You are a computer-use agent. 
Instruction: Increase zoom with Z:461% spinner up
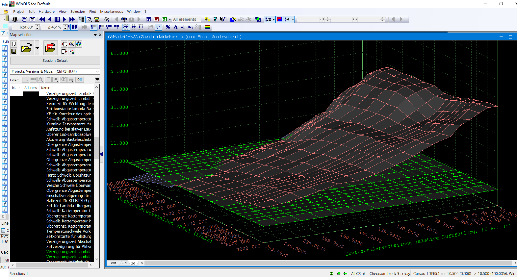(65, 26)
